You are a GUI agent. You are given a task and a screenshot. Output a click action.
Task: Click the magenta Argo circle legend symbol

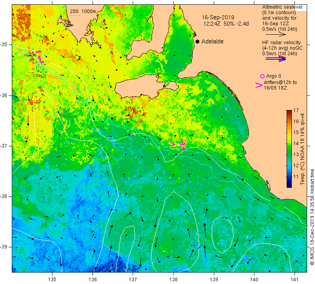coord(262,76)
